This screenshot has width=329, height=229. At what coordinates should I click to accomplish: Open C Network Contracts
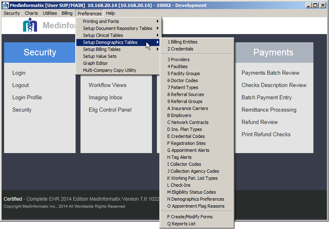coord(197,122)
